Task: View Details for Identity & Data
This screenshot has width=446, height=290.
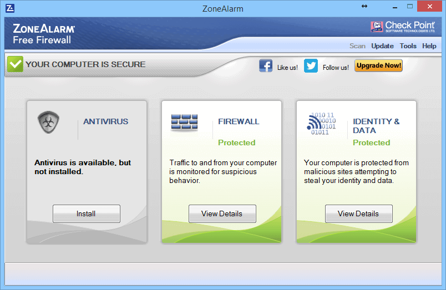Action: tap(359, 214)
